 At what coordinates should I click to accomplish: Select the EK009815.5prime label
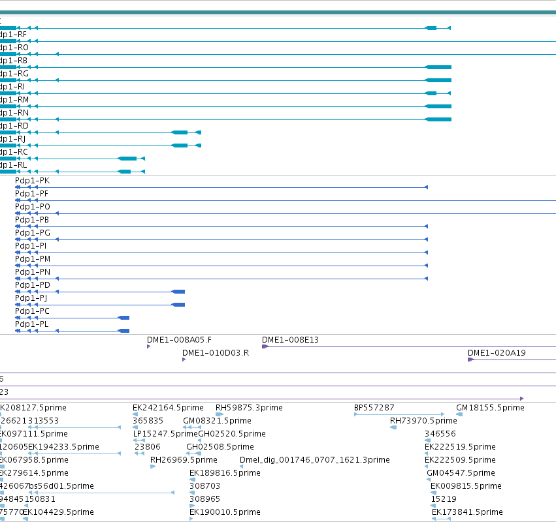point(466,486)
